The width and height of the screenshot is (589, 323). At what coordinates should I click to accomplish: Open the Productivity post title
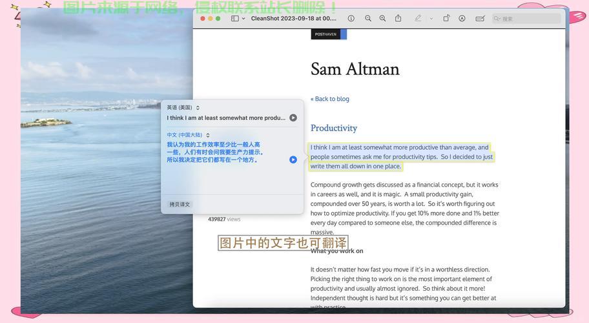(x=333, y=128)
